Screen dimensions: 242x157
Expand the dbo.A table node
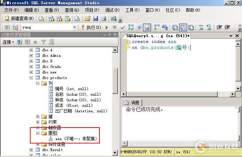coord(31,50)
